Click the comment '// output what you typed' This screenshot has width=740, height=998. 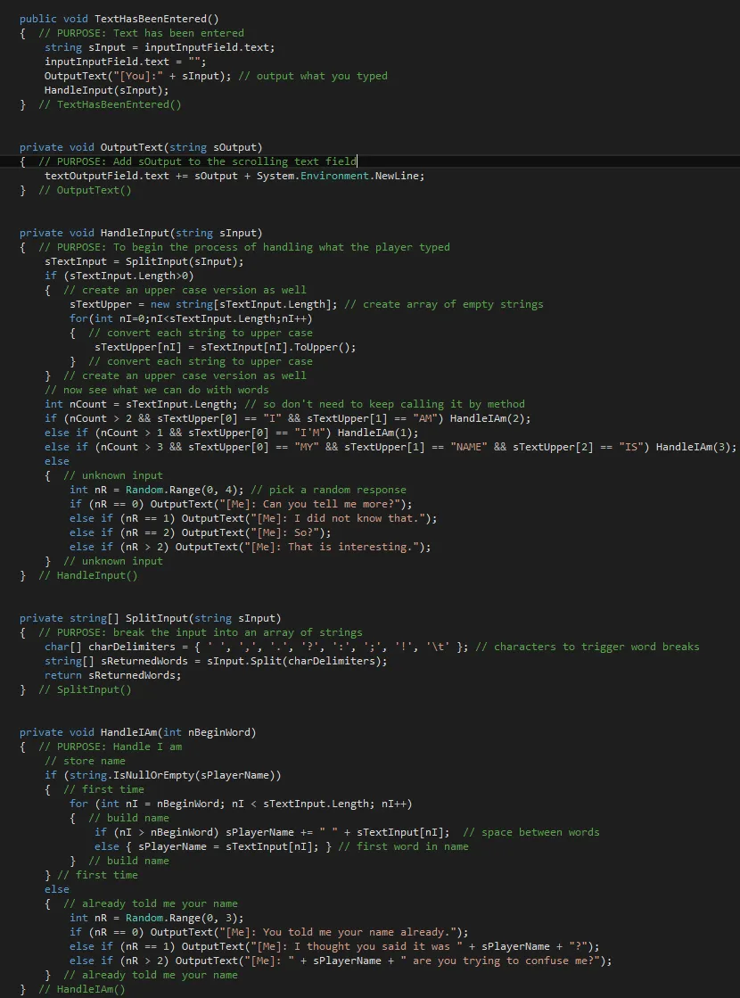[312, 76]
